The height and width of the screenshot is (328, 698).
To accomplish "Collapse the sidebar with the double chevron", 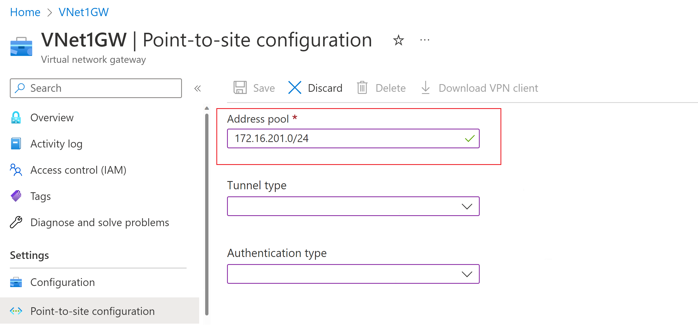I will pos(198,88).
